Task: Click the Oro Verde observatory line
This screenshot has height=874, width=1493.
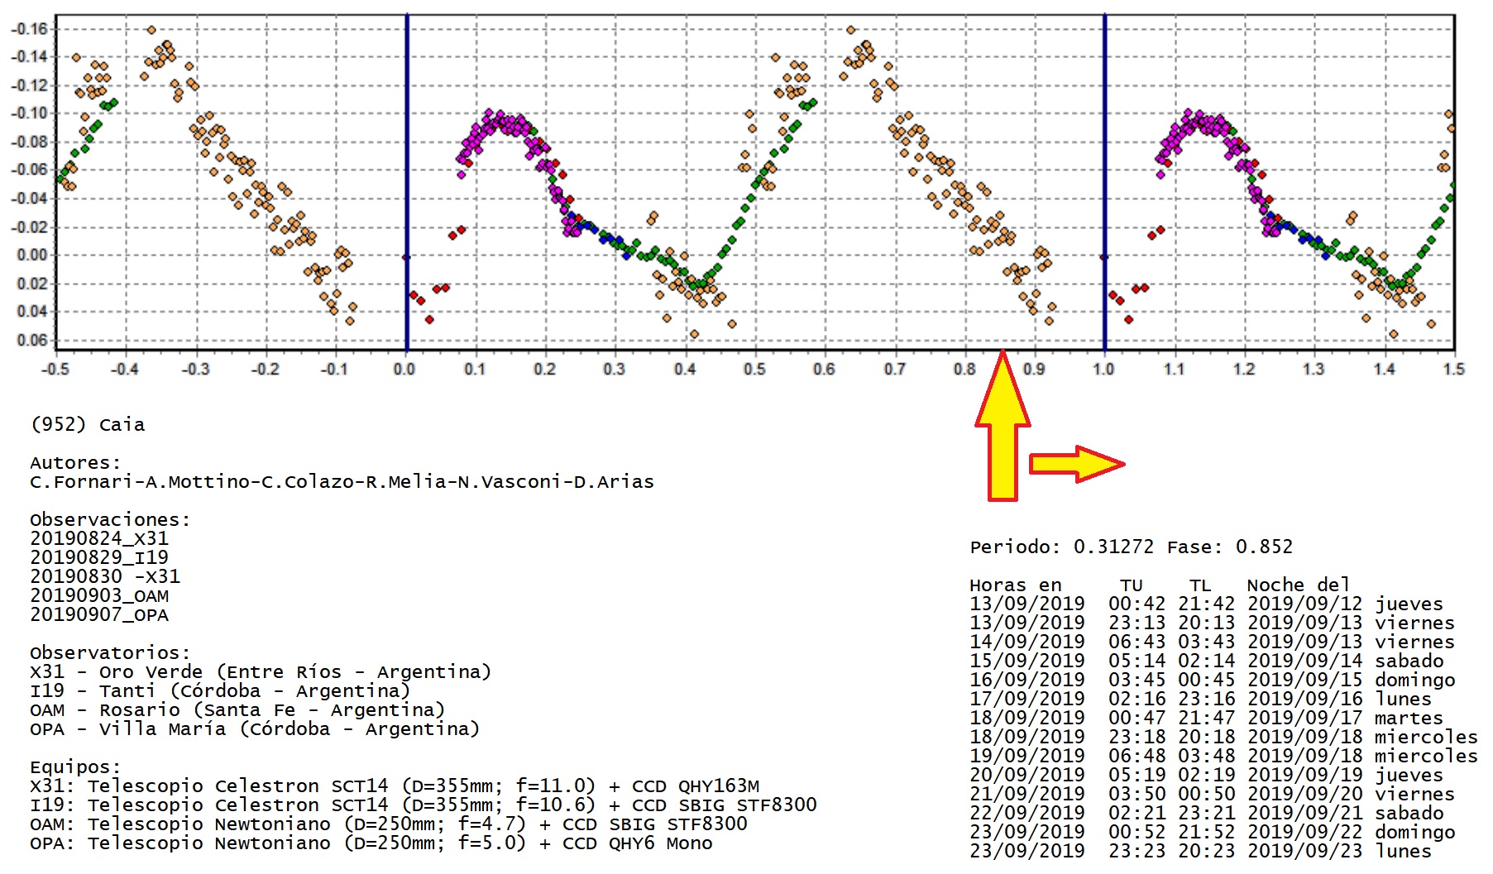Action: pos(261,671)
